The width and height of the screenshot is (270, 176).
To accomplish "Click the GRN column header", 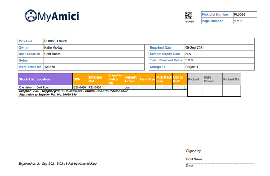I will click(80, 79).
